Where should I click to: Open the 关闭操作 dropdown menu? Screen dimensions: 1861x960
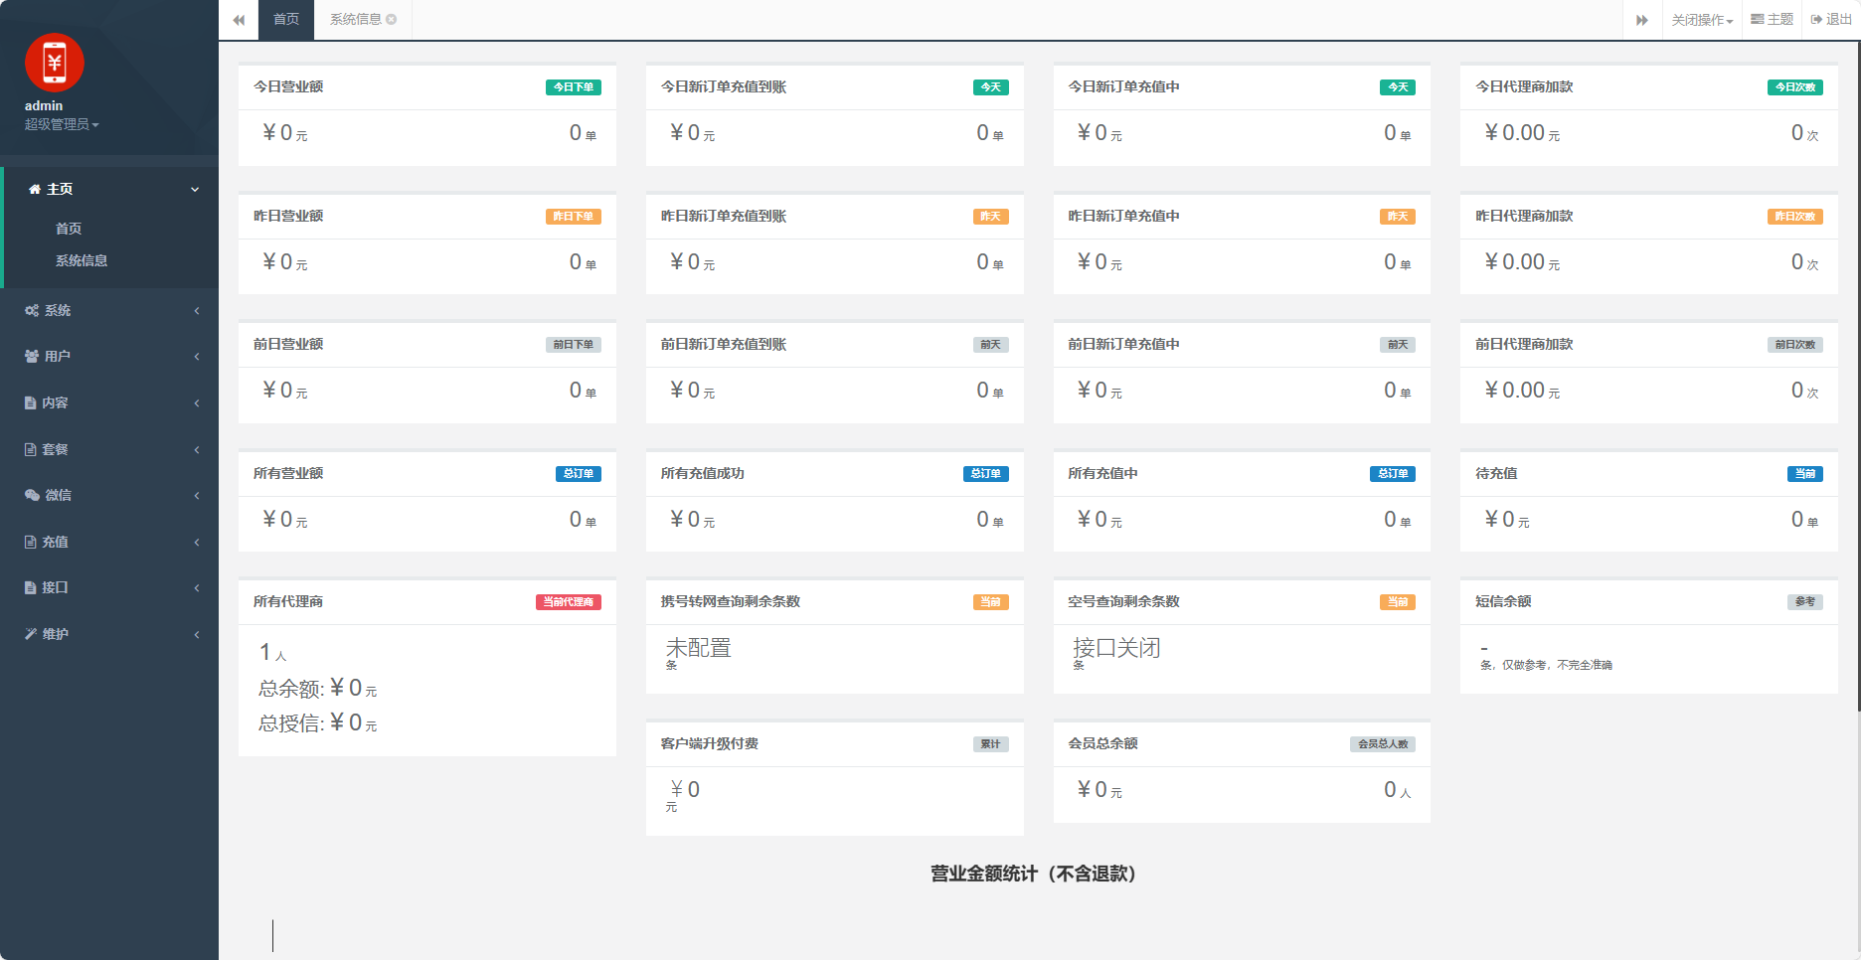(x=1701, y=20)
